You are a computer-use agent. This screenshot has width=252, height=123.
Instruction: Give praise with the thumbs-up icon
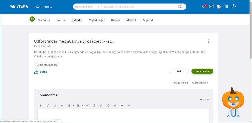click(36, 72)
